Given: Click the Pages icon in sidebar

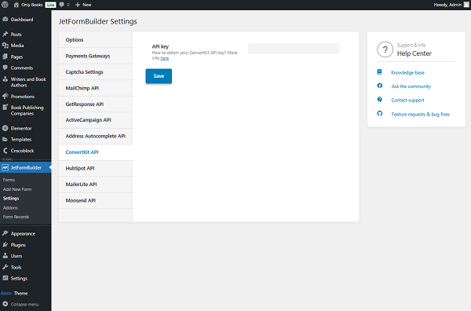Looking at the screenshot, I should point(5,57).
